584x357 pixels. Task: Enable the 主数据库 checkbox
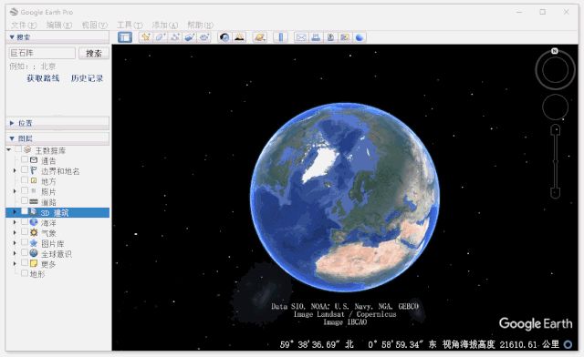pyautogui.click(x=18, y=150)
